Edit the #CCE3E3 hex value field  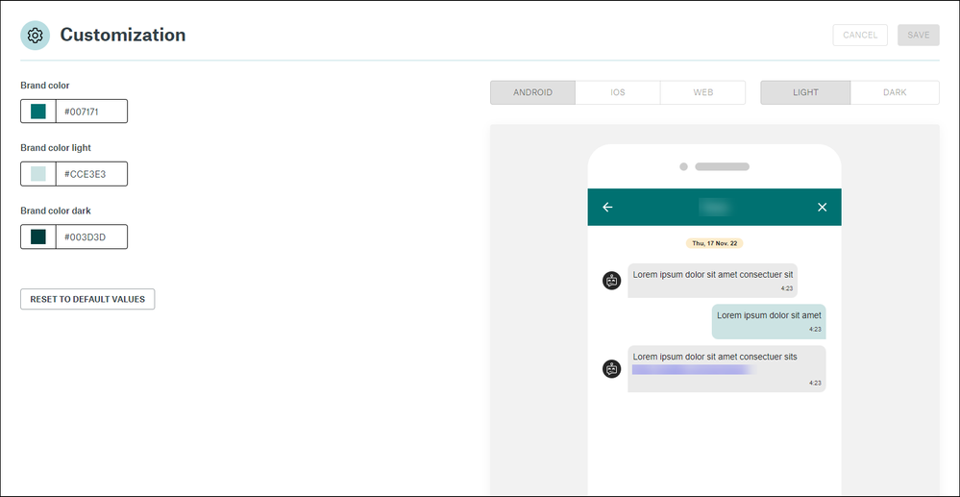point(91,174)
